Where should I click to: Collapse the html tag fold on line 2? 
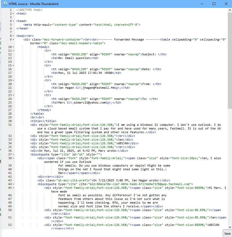14,14
